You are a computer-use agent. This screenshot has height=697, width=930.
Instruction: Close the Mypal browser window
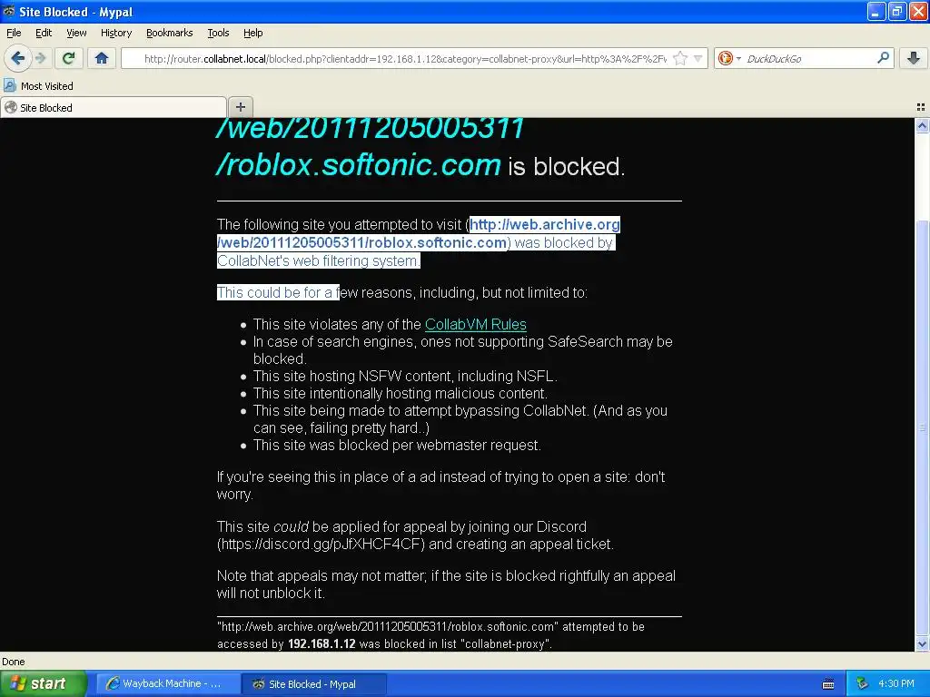click(x=918, y=11)
